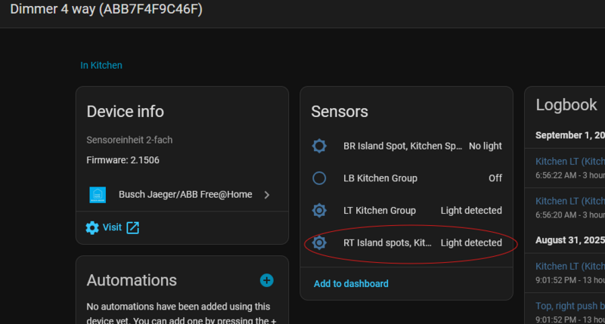This screenshot has width=605, height=324.
Task: Add a new automation with plus icon
Action: click(x=266, y=280)
